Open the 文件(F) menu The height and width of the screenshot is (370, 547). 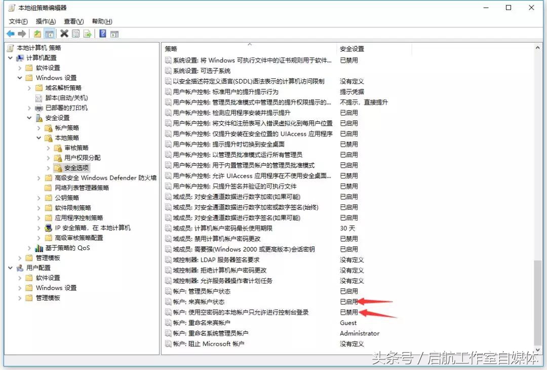pos(18,22)
